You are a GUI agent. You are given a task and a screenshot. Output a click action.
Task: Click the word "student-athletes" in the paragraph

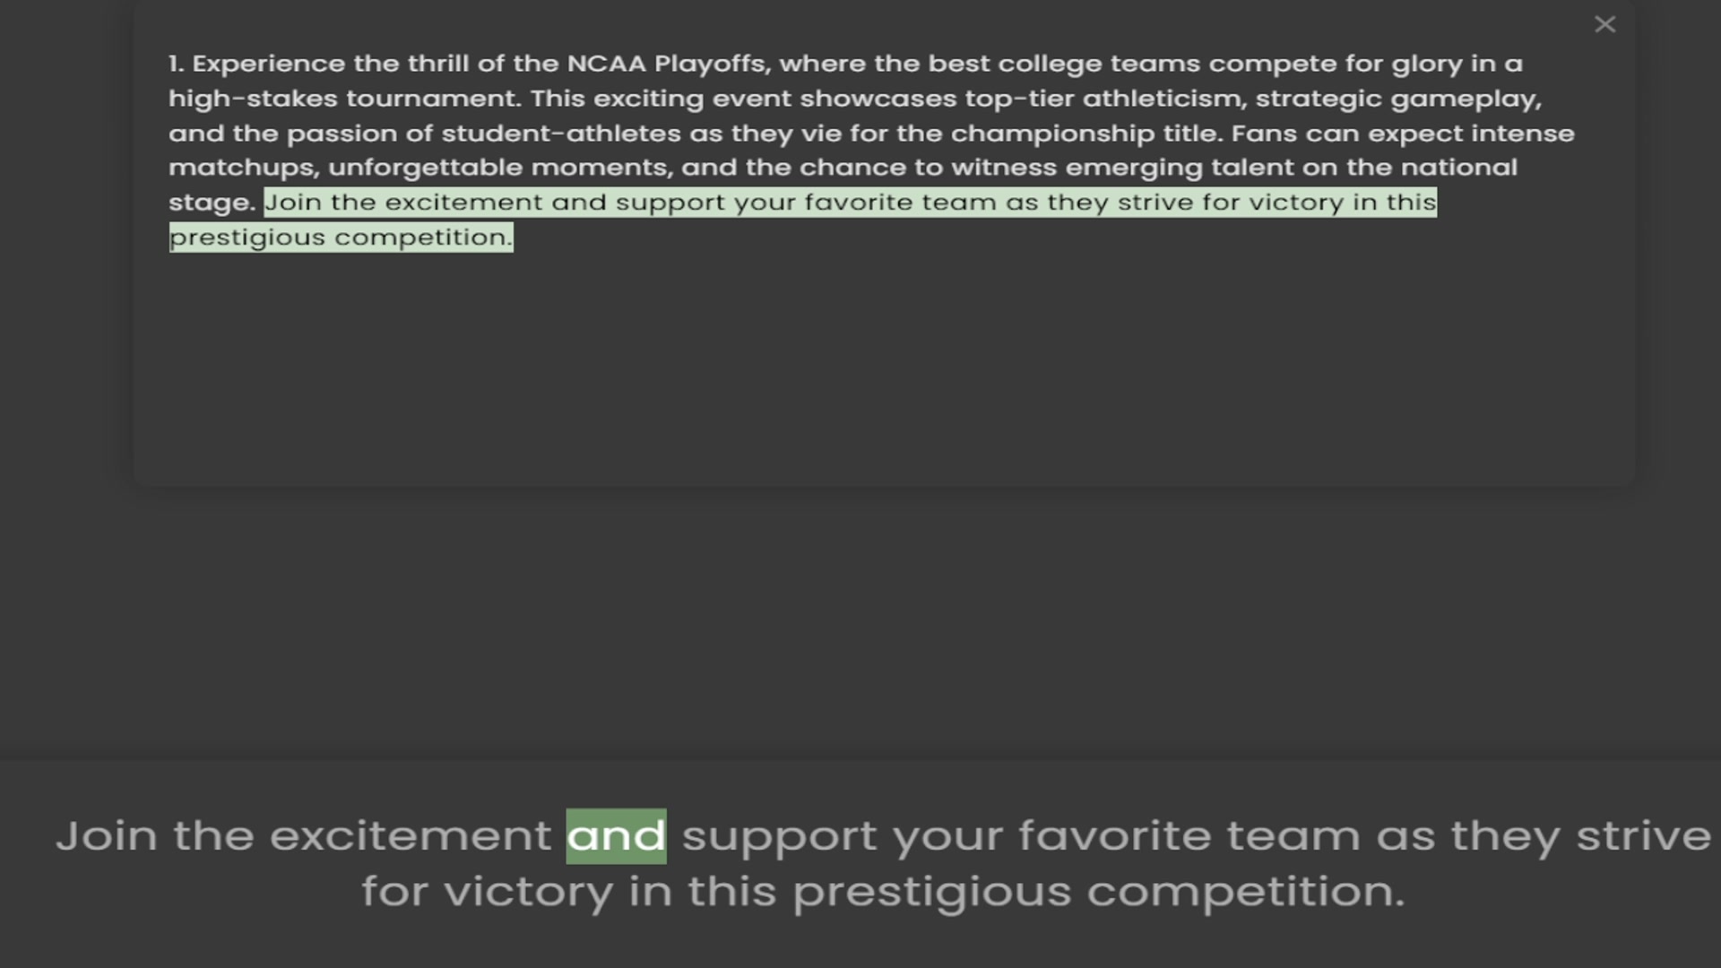click(561, 134)
